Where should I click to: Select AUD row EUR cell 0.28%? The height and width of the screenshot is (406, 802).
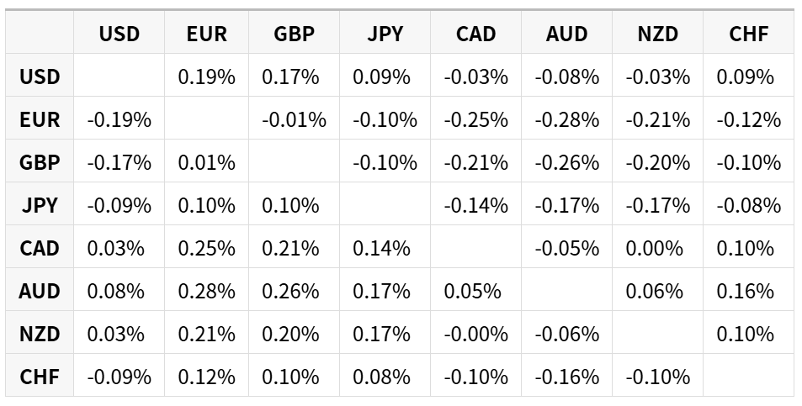(206, 290)
